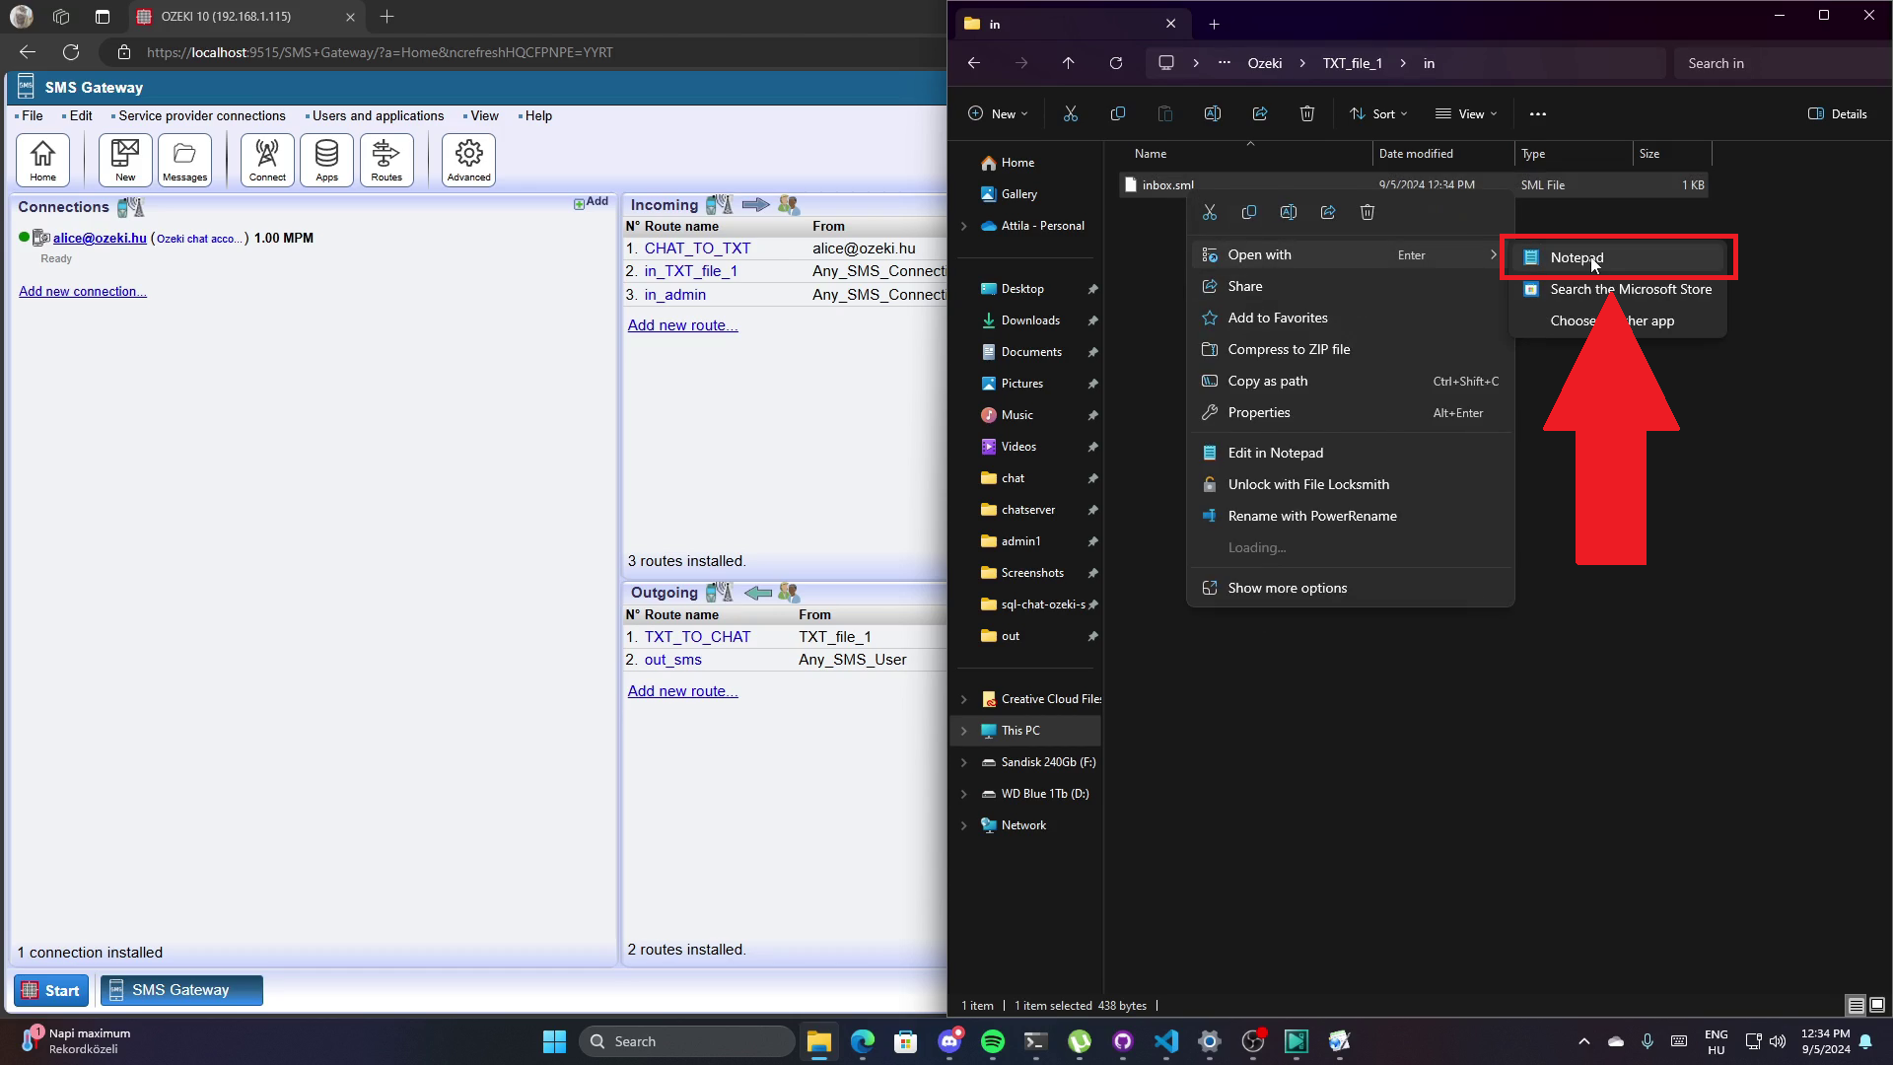Select Notepad in Open with submenu
The image size is (1893, 1065).
[x=1618, y=257]
